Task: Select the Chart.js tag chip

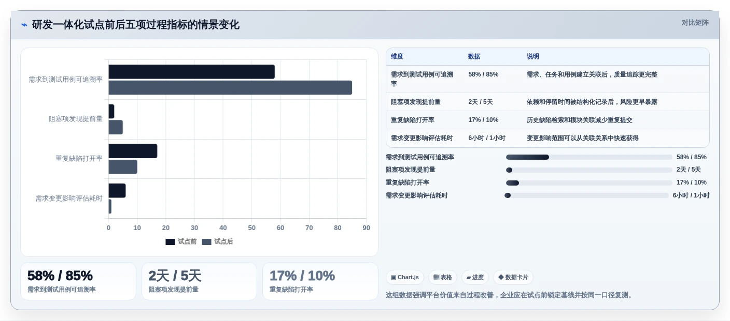Action: [405, 277]
